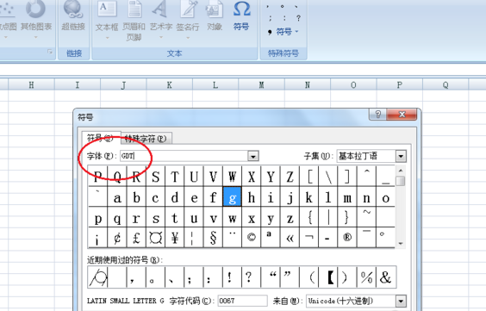Select the inverted exclamation ¡ symbol

point(97,238)
